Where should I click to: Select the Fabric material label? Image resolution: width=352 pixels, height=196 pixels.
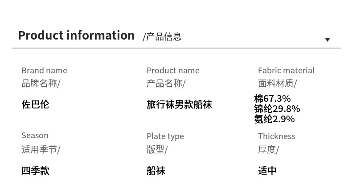tap(286, 70)
